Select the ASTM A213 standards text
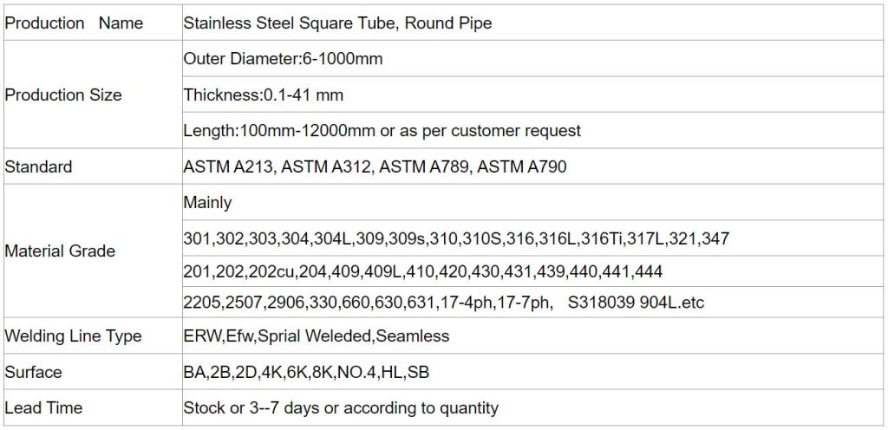 tap(375, 166)
